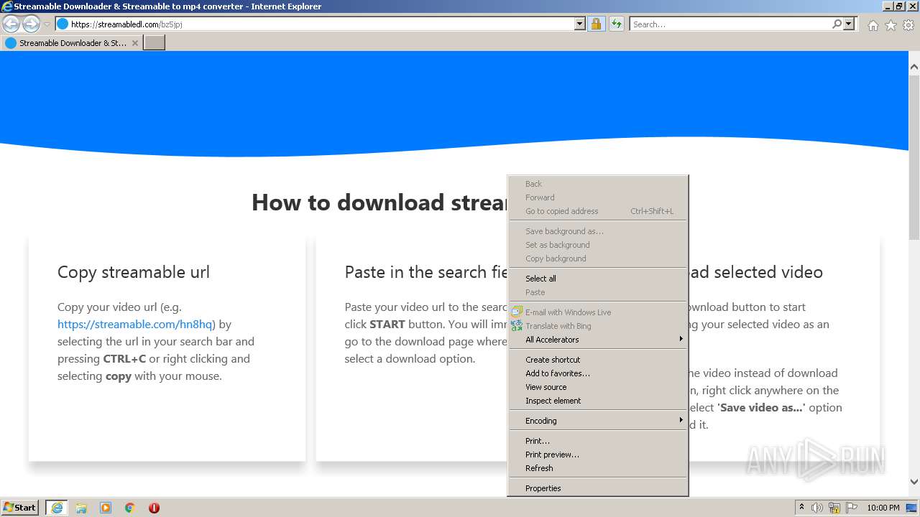Image resolution: width=920 pixels, height=517 pixels.
Task: Show hidden tray icons arrow
Action: [x=801, y=508]
